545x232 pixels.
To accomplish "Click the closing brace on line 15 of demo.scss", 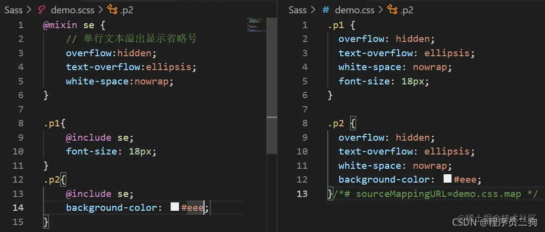I will click(x=46, y=221).
